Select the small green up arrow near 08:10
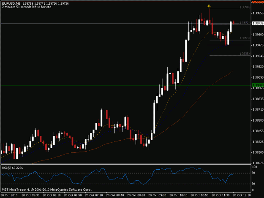This screenshot has width=264, height=198. pyautogui.click(x=104, y=112)
